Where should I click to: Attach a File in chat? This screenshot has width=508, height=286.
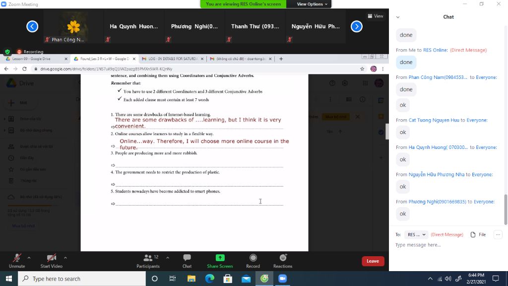478,234
